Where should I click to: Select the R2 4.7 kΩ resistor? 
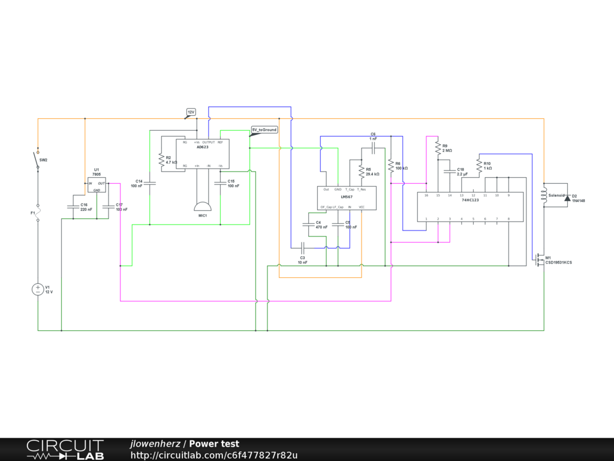click(x=161, y=160)
